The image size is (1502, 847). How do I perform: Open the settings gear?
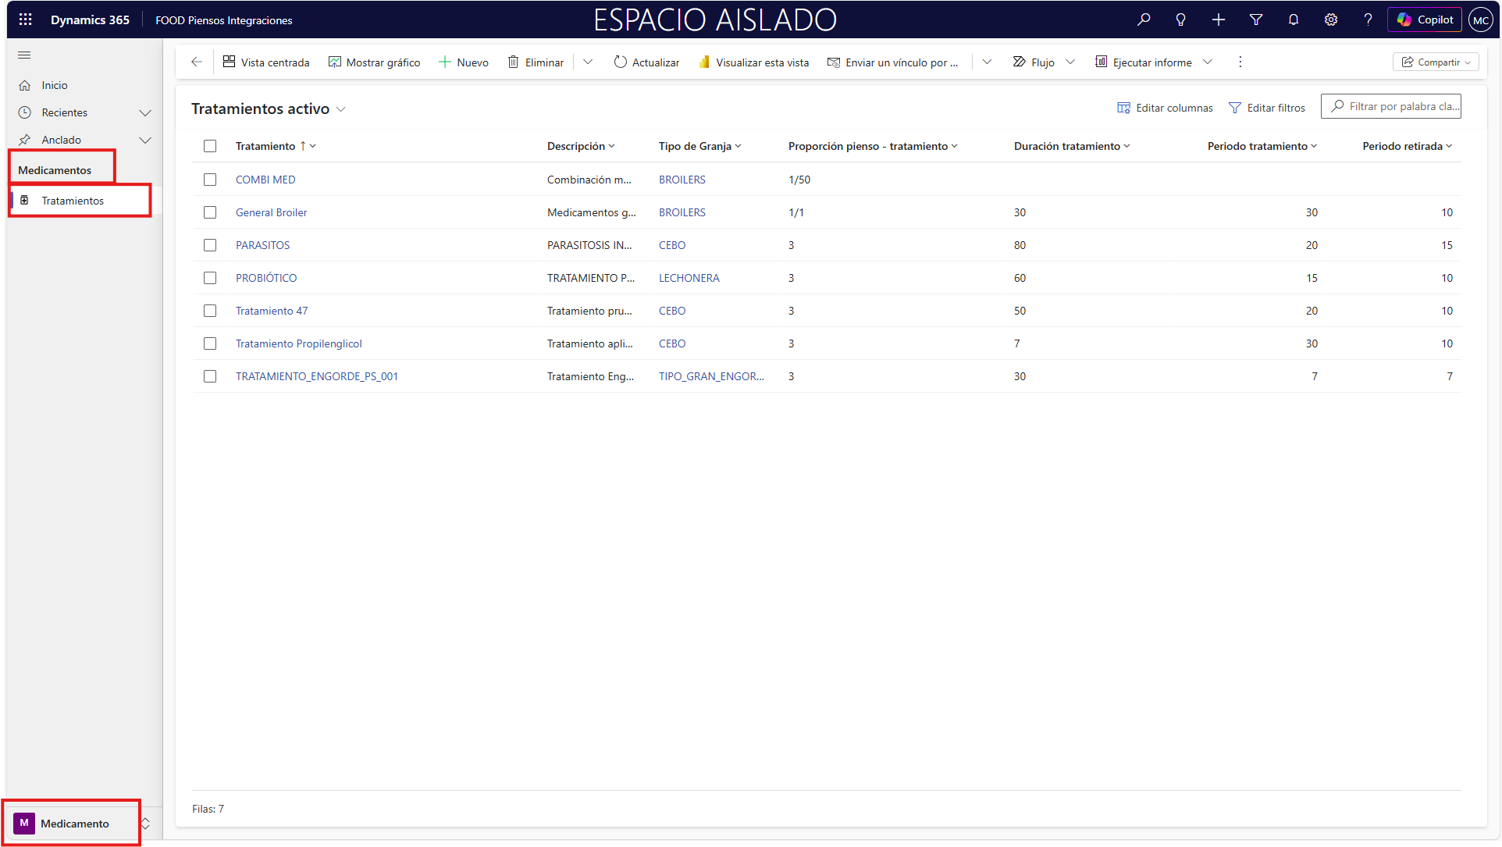pos(1330,20)
